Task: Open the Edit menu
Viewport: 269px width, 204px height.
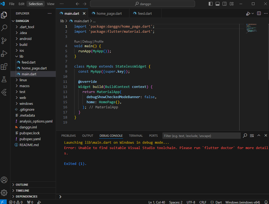Action: click(x=21, y=4)
